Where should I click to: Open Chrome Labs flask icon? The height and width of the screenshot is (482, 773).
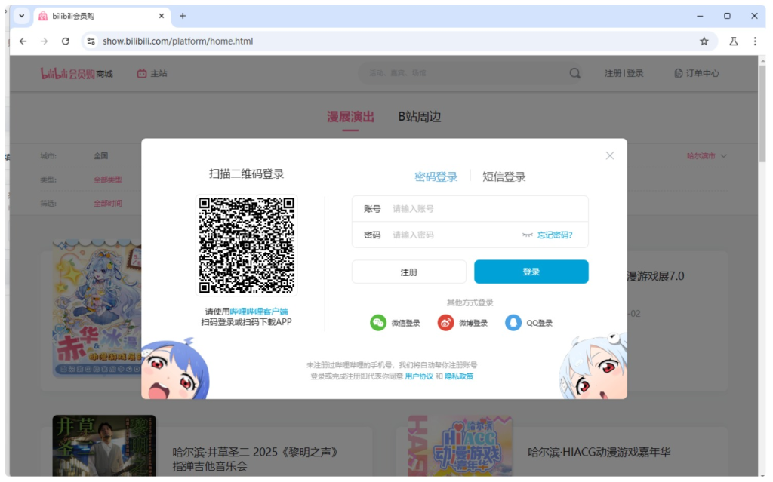(x=734, y=41)
